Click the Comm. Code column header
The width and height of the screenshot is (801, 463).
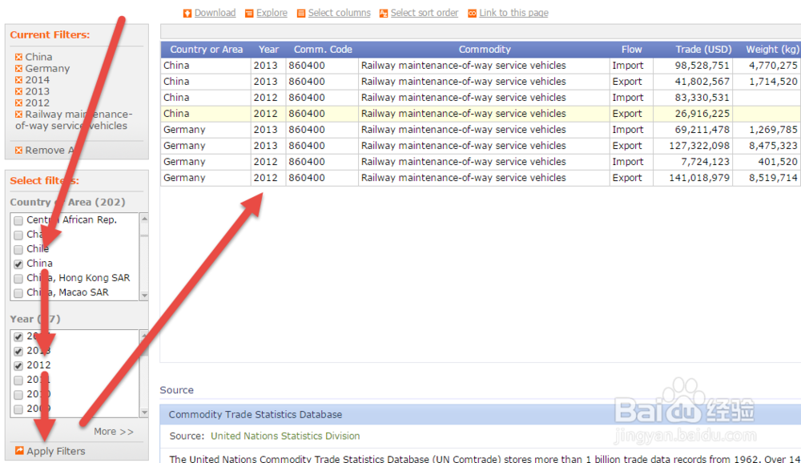pyautogui.click(x=322, y=50)
